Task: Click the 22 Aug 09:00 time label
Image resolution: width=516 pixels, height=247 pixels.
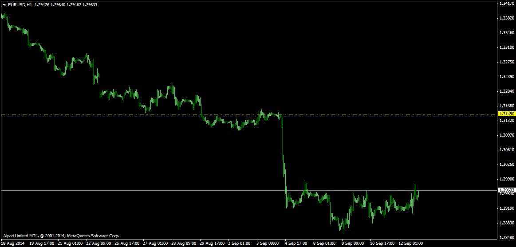Action: (x=98, y=244)
